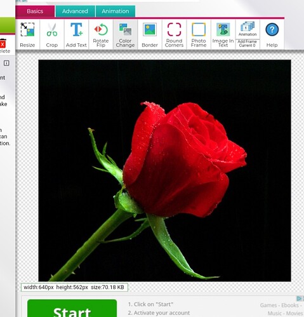Click the red Delete X icon
304x317 pixels.
[3, 44]
